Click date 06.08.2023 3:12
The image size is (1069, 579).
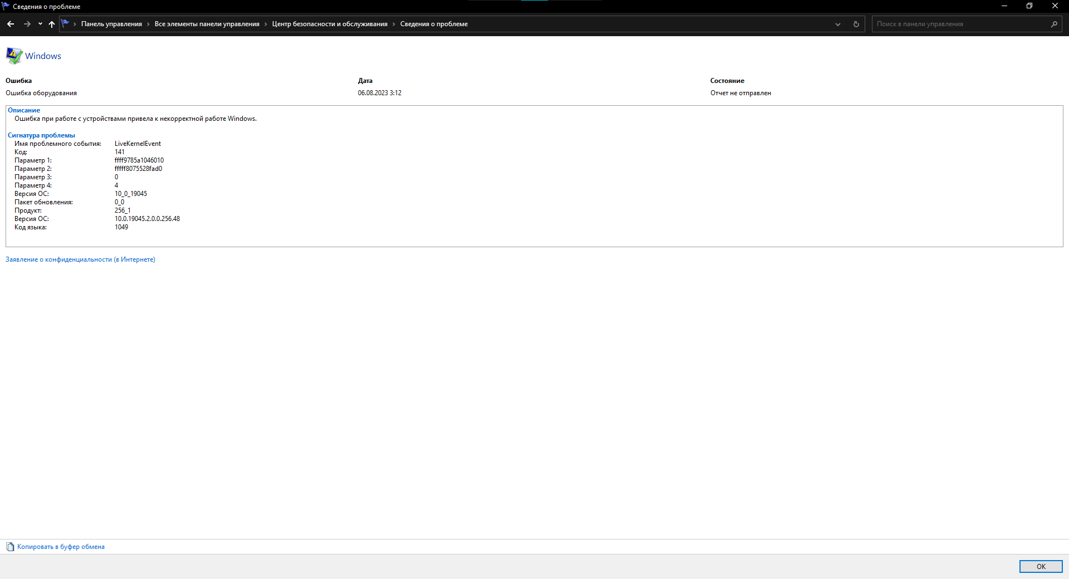tap(380, 93)
